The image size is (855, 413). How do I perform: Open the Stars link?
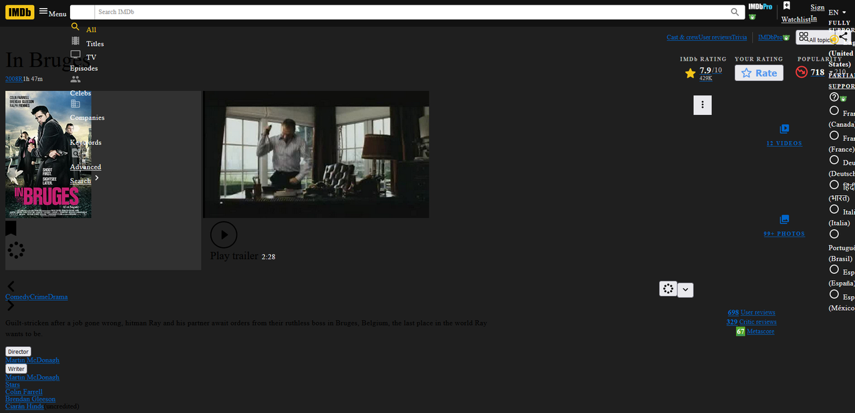click(x=13, y=384)
